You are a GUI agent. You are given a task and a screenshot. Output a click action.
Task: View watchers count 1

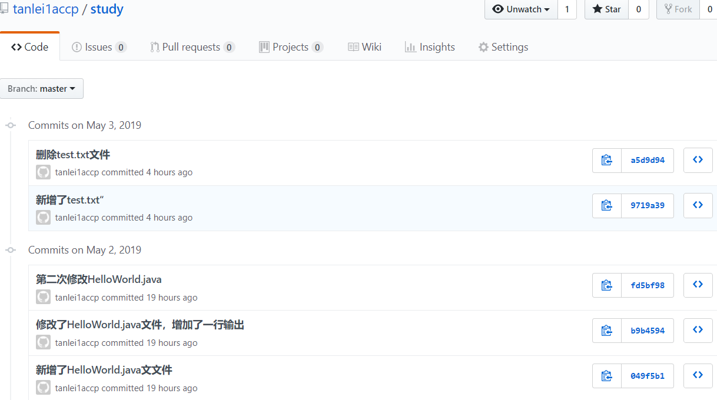coord(567,9)
